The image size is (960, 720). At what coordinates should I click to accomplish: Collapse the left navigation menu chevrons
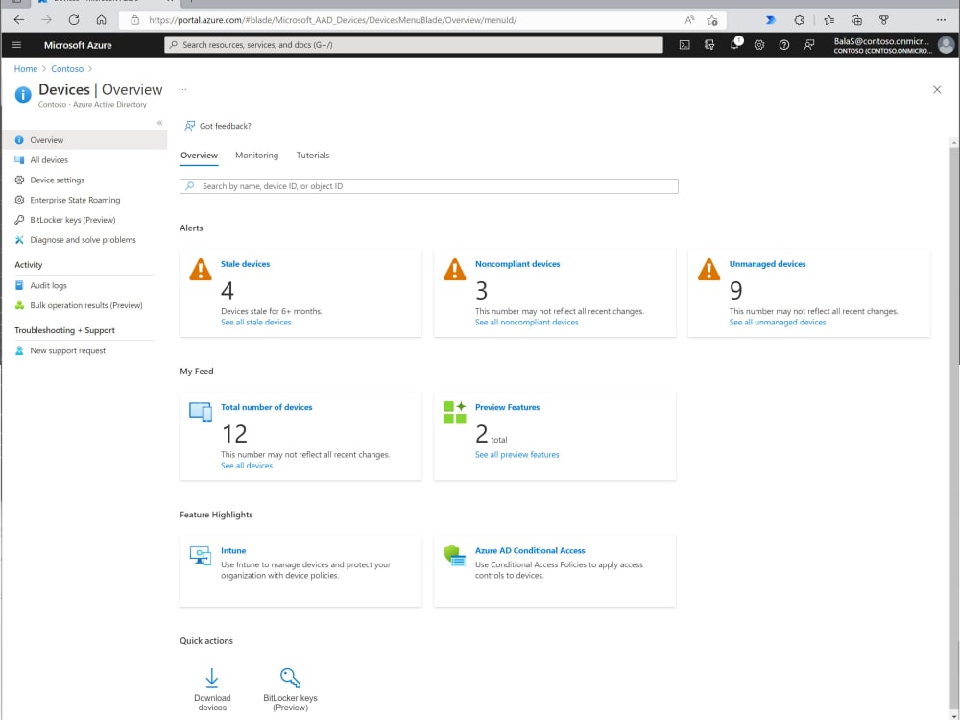159,123
